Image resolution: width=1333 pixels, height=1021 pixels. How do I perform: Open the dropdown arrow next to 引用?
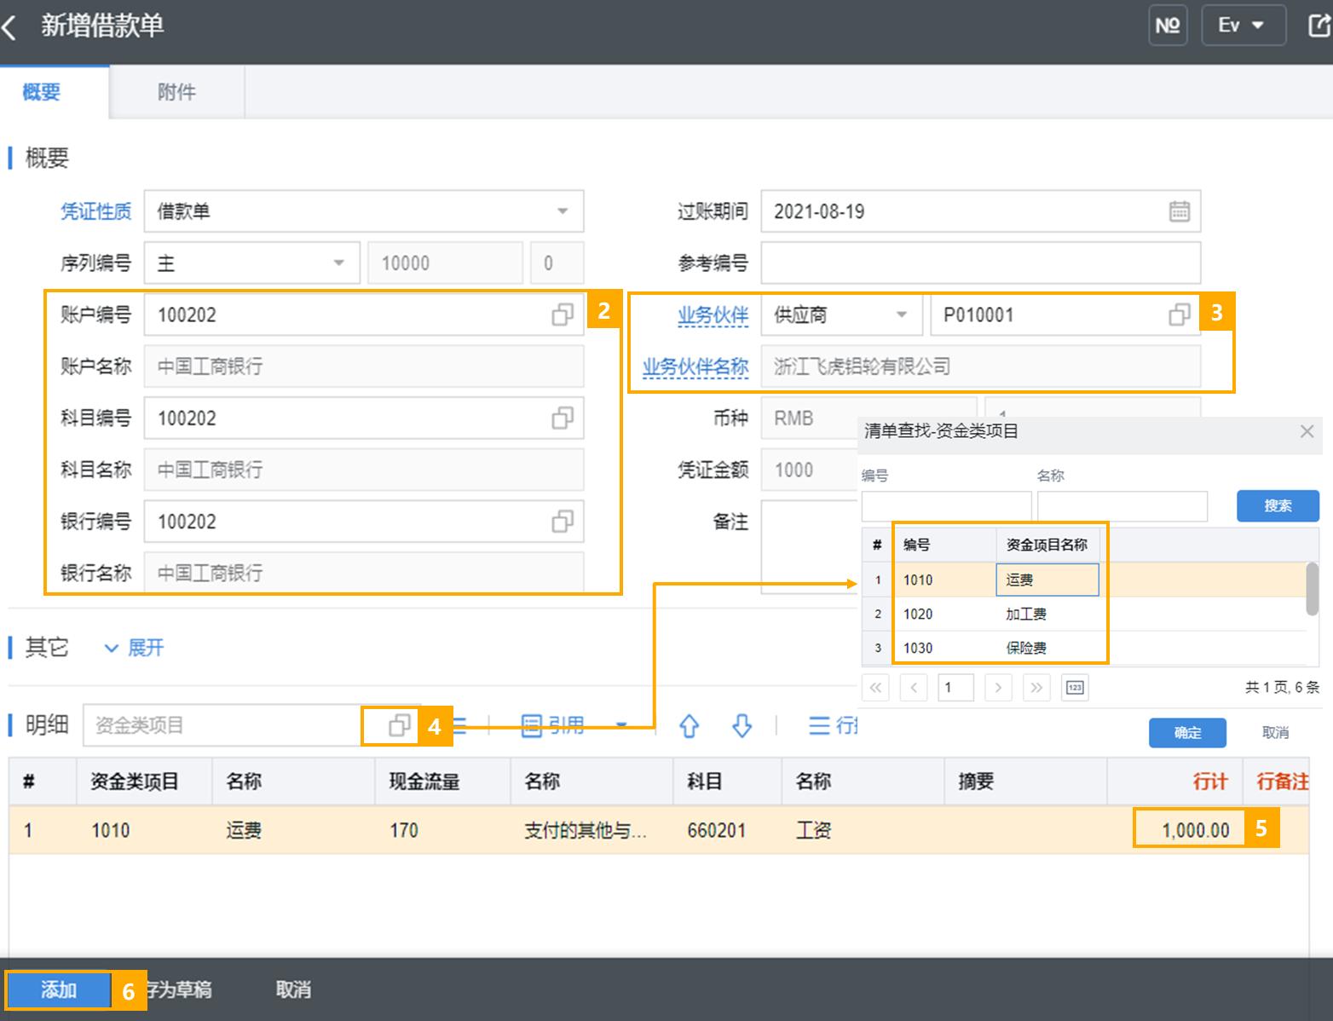coord(621,725)
